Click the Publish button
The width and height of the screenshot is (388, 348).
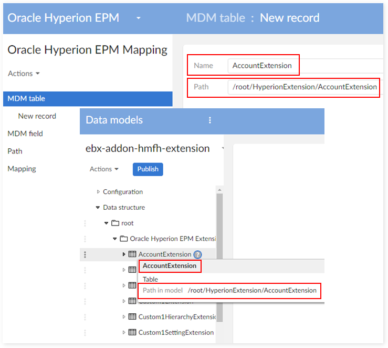point(148,169)
